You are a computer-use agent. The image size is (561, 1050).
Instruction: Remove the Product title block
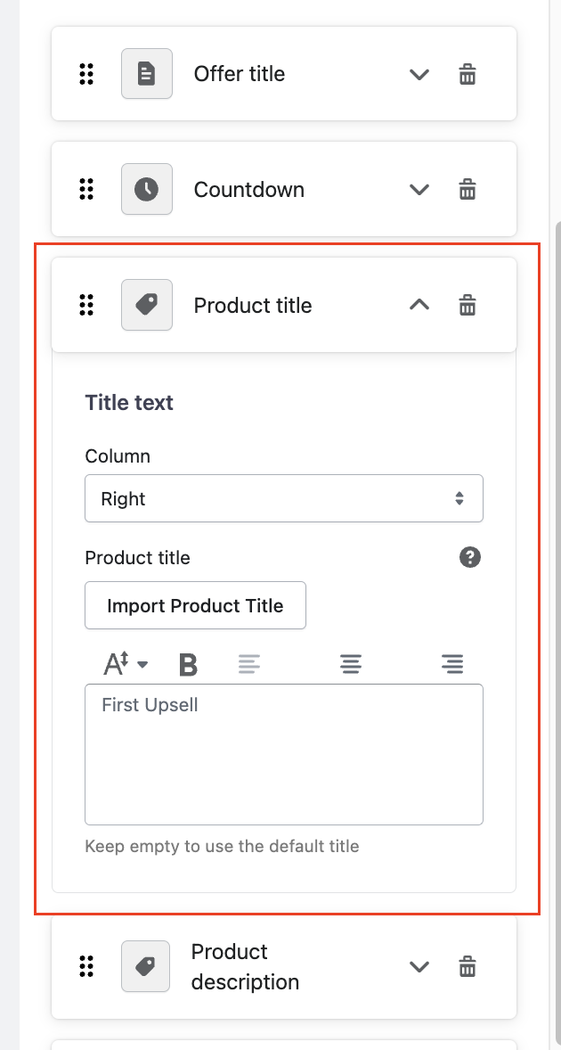(x=467, y=306)
